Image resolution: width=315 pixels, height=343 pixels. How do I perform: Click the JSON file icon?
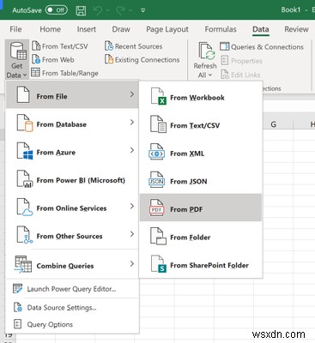click(156, 180)
